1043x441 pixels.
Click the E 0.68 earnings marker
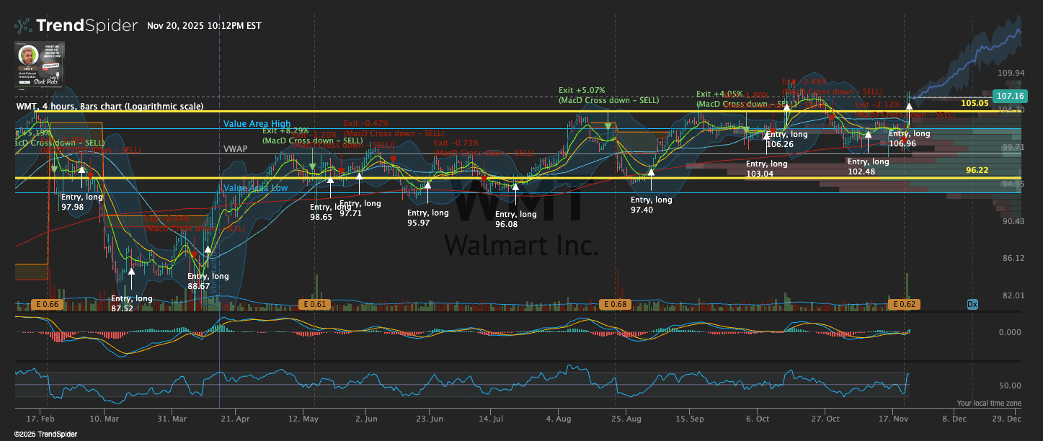(x=614, y=305)
